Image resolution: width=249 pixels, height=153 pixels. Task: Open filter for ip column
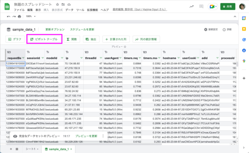click(x=81, y=58)
